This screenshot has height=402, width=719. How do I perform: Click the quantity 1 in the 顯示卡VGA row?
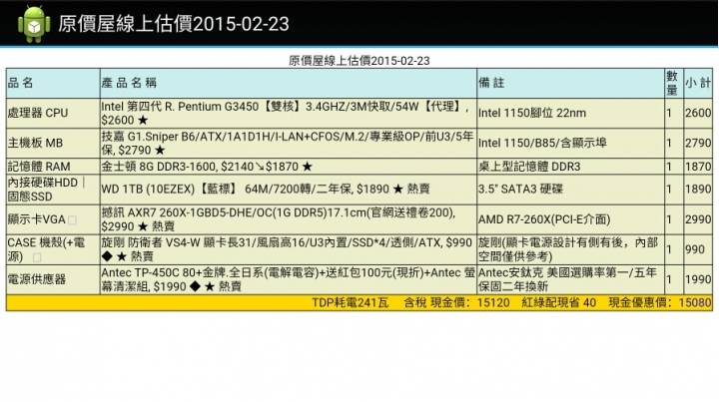pos(674,219)
